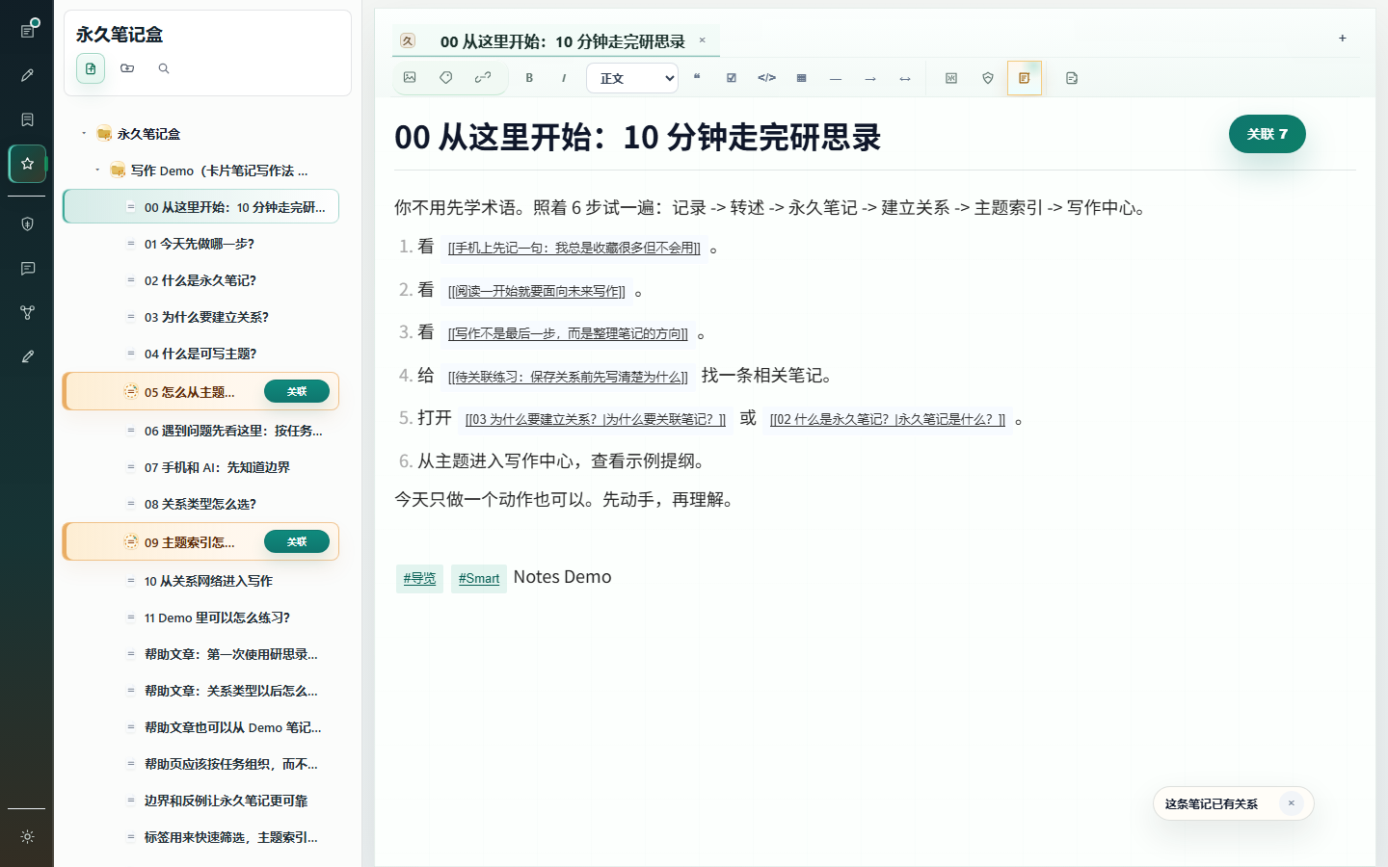Create a new folder in notebook panel
Screen dimensions: 1388x867
[x=127, y=68]
